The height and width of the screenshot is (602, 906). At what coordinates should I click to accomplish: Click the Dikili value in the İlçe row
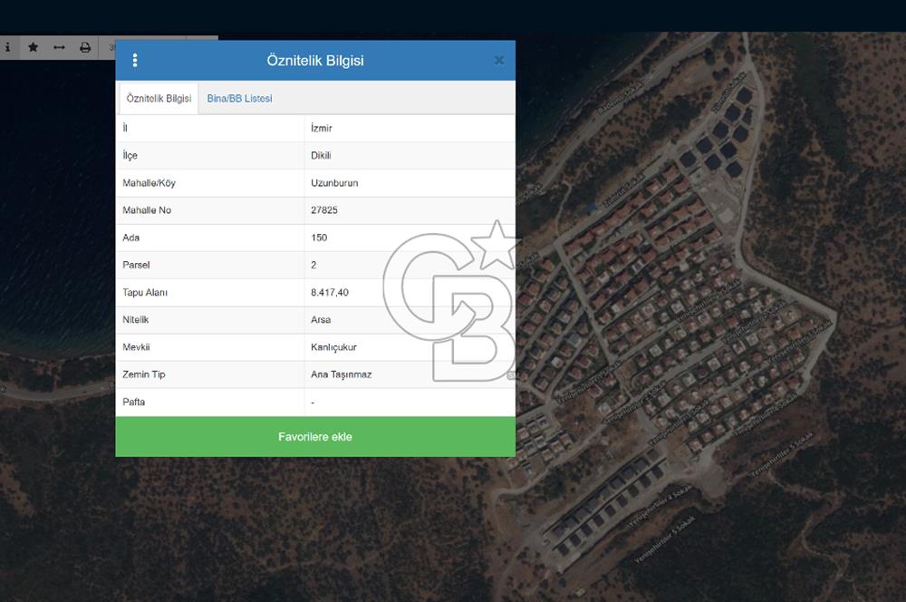pos(321,156)
